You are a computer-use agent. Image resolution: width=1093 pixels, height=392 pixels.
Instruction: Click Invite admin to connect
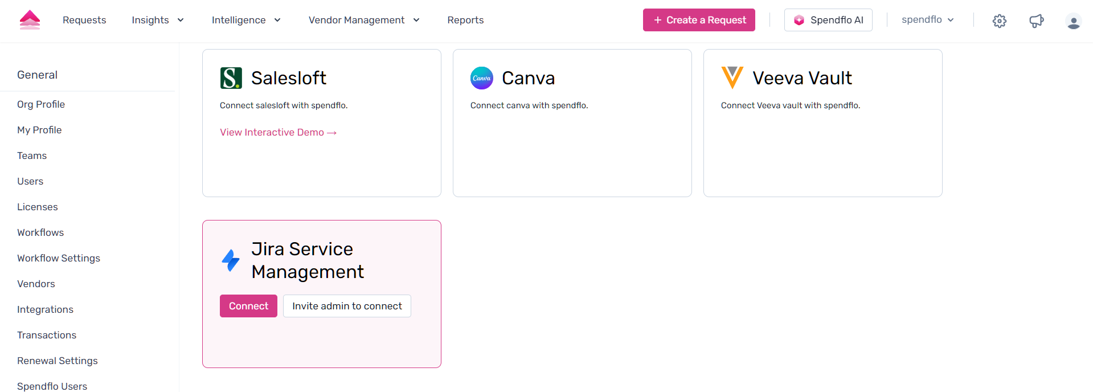point(347,306)
